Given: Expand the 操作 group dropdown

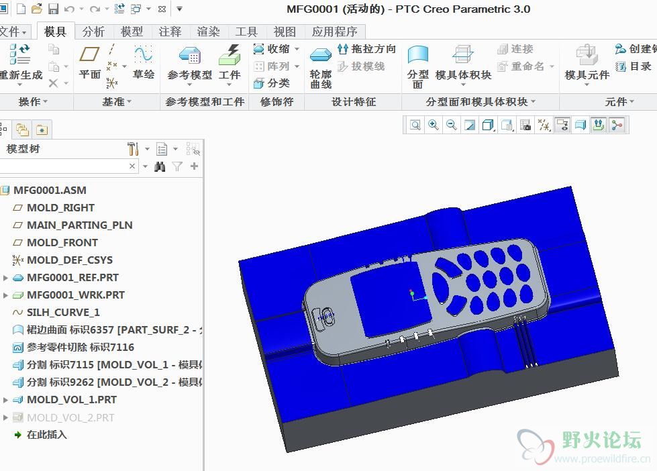Looking at the screenshot, I should coord(33,102).
